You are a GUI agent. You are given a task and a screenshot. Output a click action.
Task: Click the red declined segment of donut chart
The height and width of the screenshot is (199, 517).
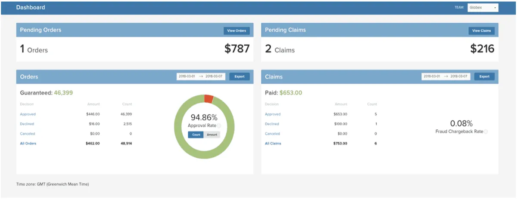click(x=209, y=99)
